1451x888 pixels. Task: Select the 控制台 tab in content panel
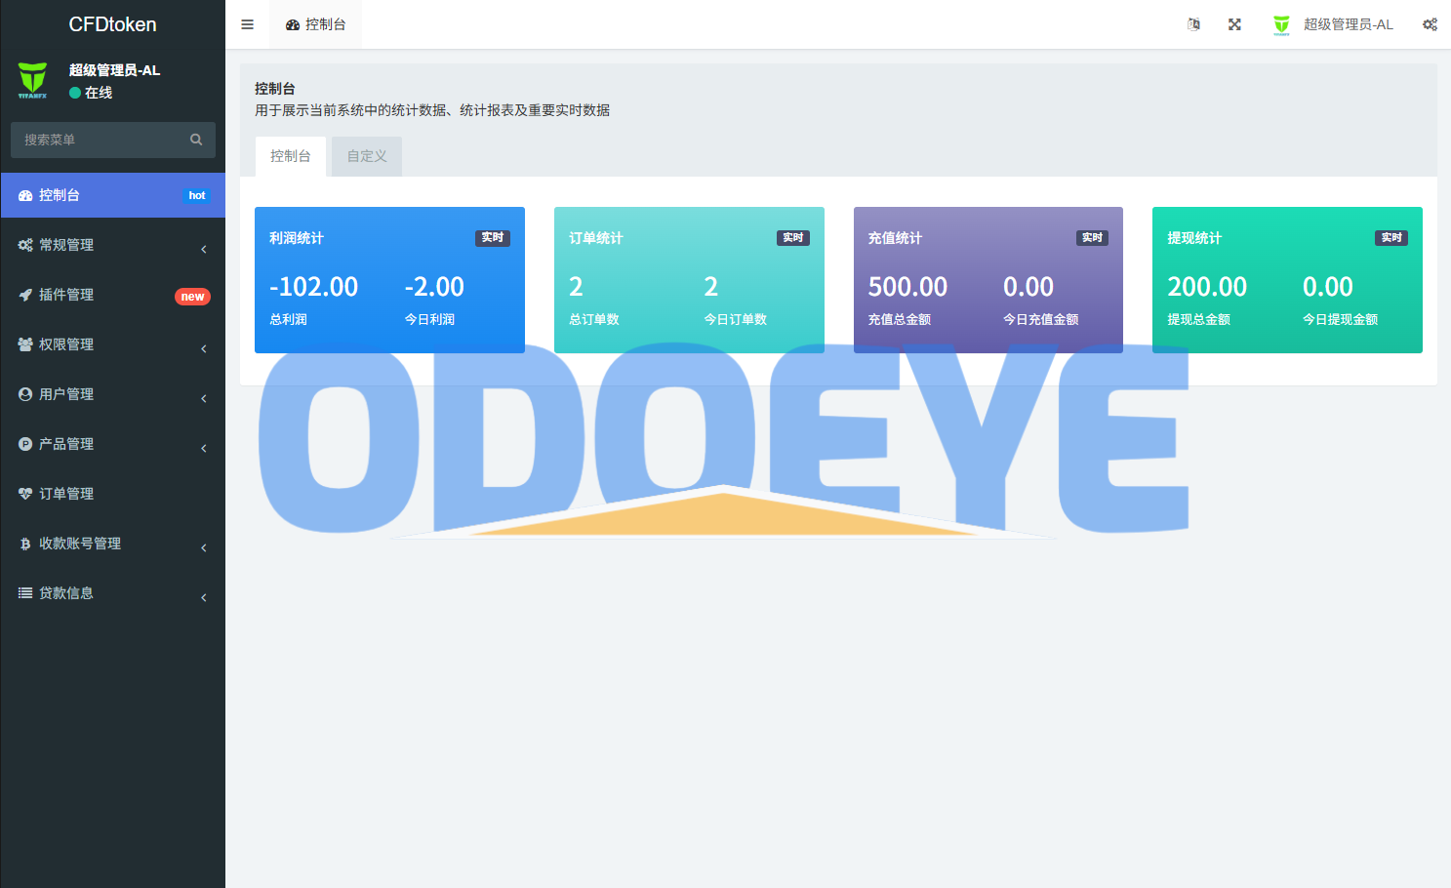pos(291,156)
